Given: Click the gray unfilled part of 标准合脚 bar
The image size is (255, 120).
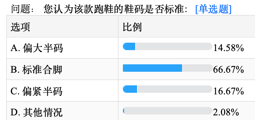Looking at the screenshot, I should point(198,68).
